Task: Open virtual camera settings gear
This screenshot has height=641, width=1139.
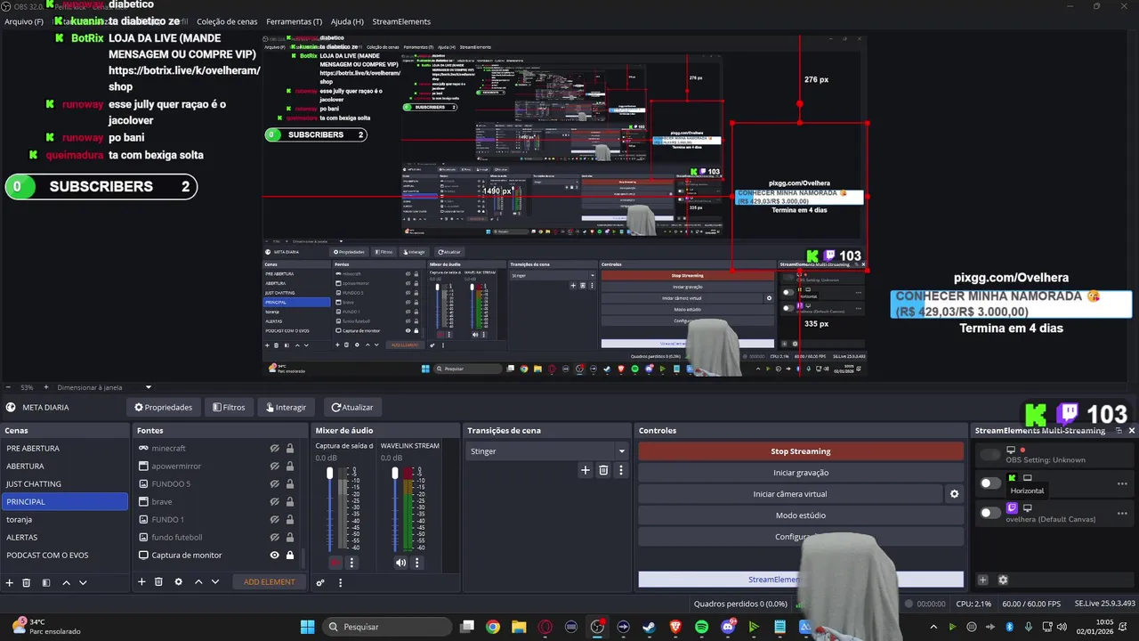Action: [x=954, y=494]
